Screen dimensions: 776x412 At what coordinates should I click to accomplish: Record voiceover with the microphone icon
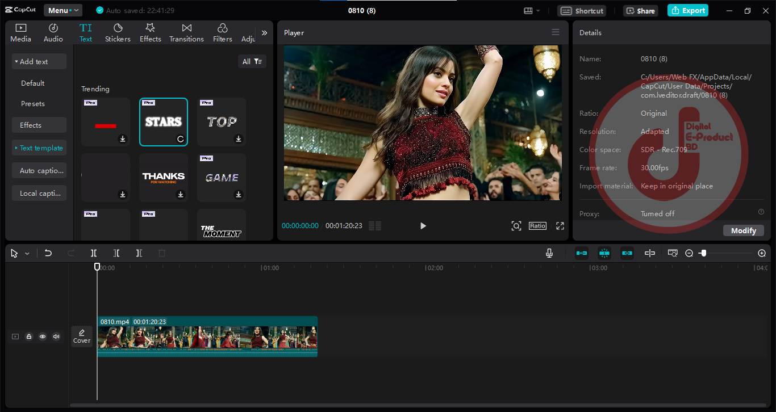click(549, 253)
